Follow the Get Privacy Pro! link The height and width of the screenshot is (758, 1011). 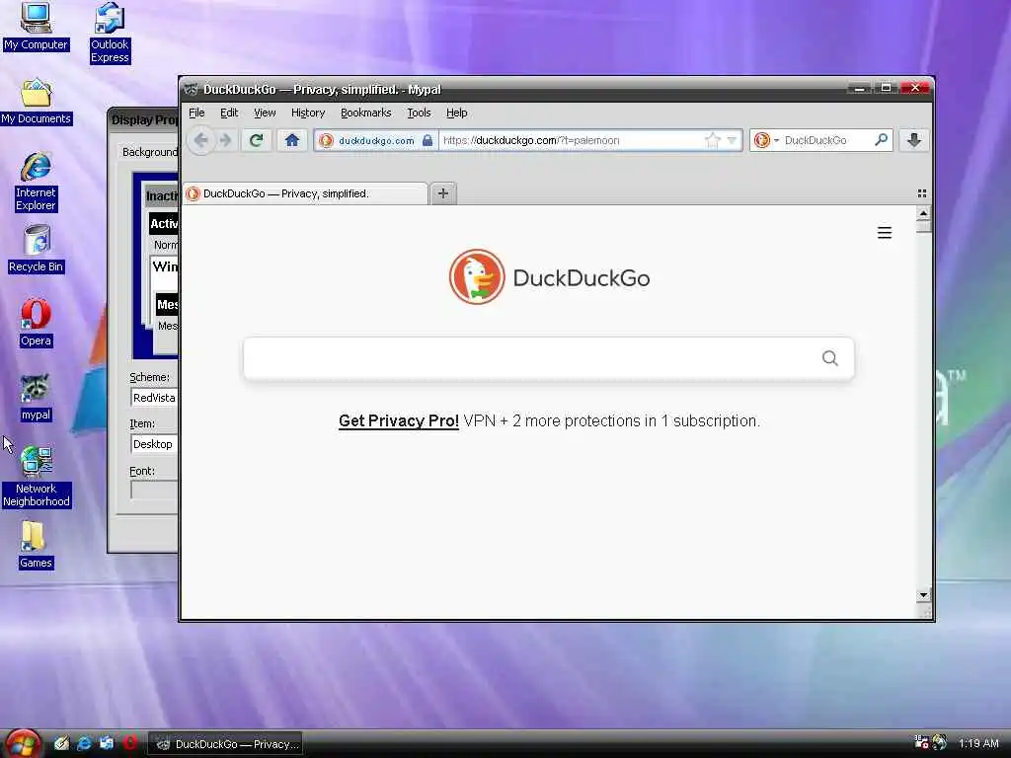coord(399,420)
